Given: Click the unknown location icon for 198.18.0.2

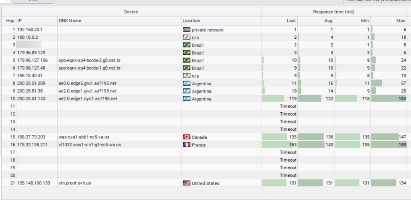Looking at the screenshot, I should click(x=186, y=37).
